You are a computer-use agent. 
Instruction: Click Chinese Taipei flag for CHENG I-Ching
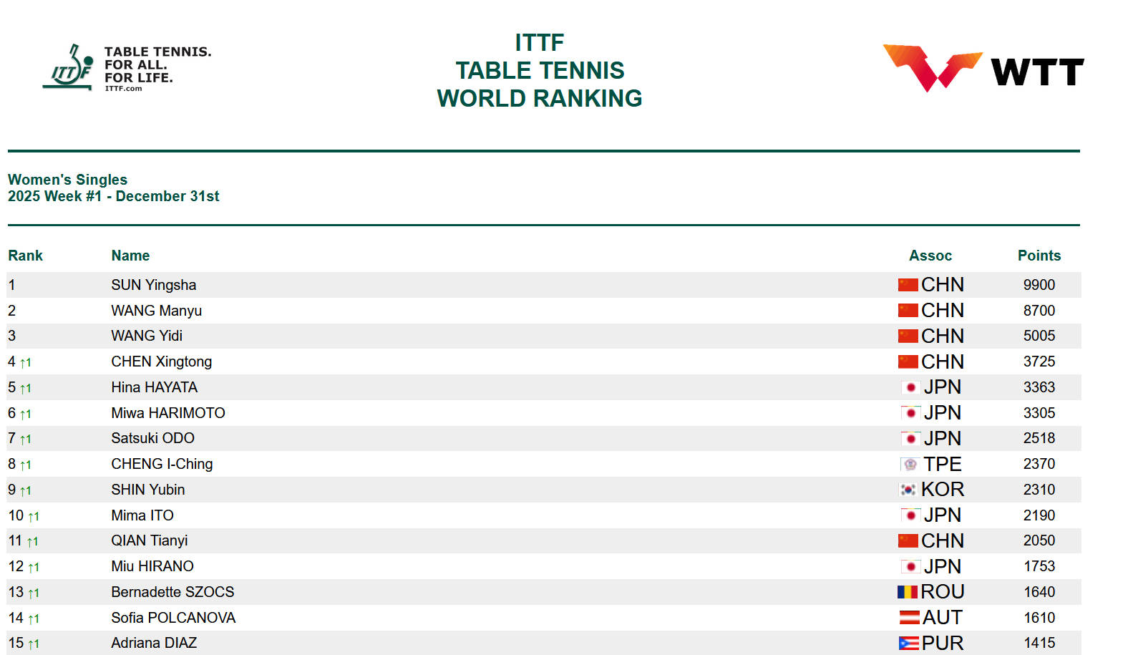click(910, 465)
